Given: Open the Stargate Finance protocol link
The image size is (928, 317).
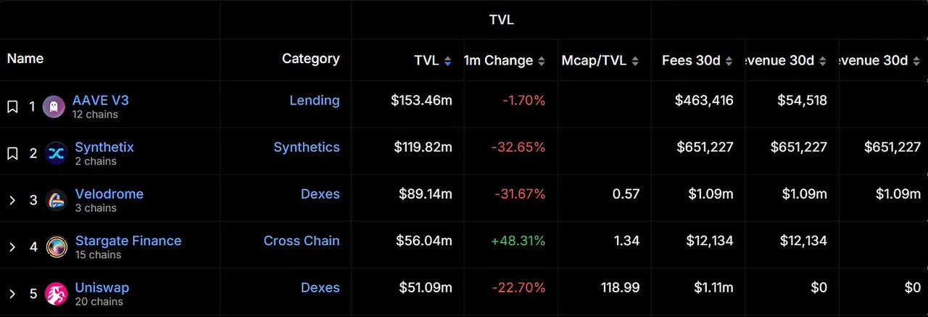Looking at the screenshot, I should click(x=128, y=241).
